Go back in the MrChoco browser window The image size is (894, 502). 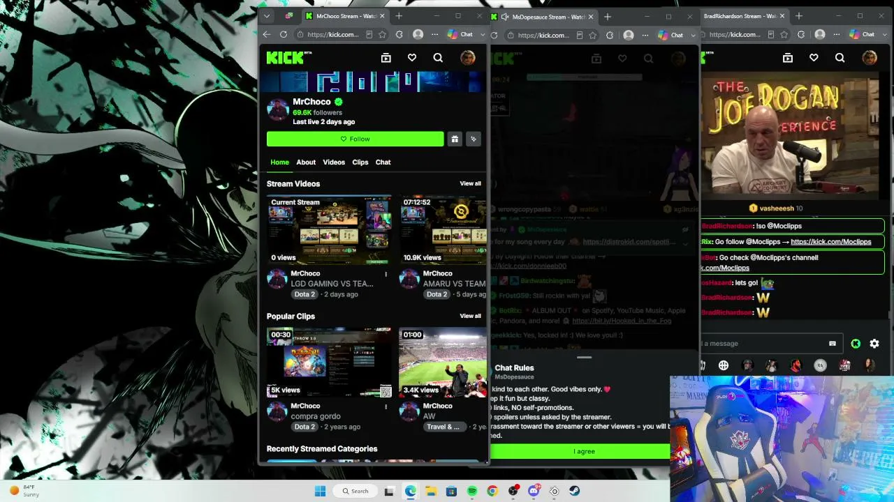point(266,34)
